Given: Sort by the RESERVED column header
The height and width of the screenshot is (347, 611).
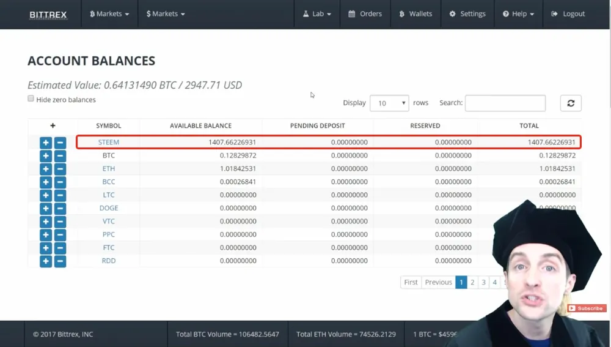Looking at the screenshot, I should click(x=425, y=125).
